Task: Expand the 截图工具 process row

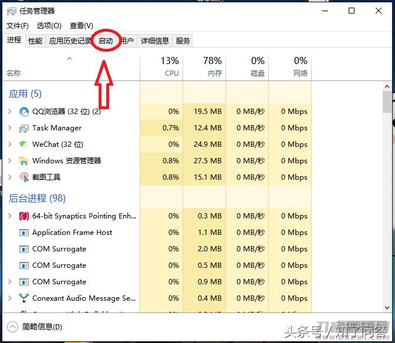Action: 10,177
